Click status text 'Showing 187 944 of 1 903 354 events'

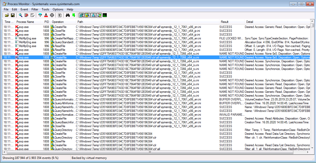pos(31,158)
